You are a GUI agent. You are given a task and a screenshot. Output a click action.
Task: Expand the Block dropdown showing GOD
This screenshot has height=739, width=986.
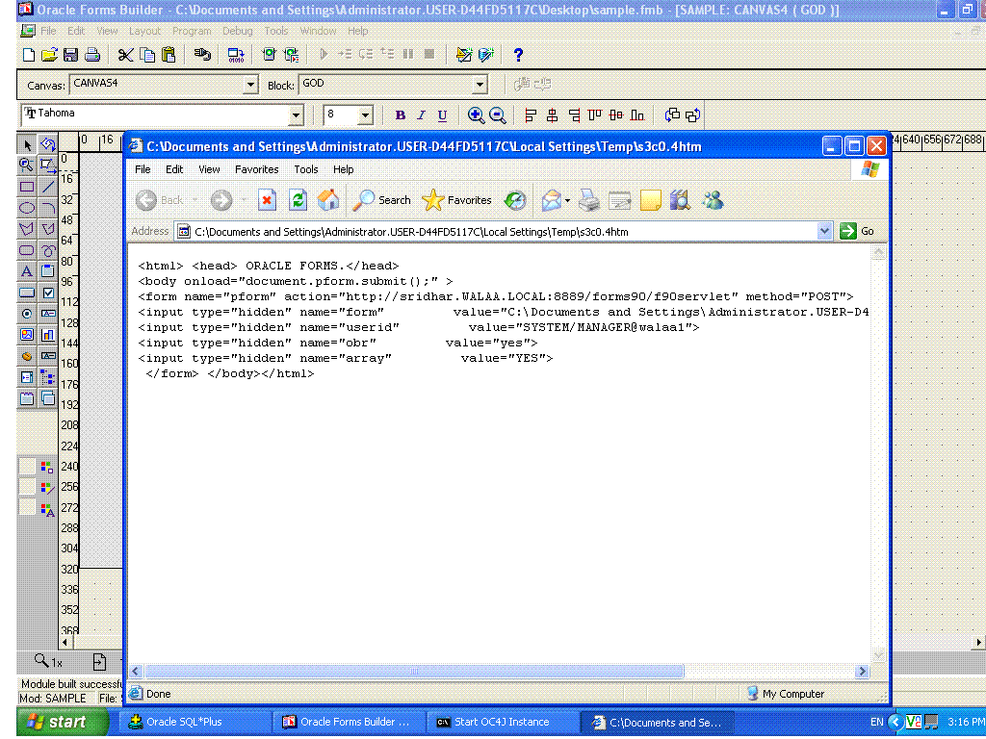(x=480, y=86)
